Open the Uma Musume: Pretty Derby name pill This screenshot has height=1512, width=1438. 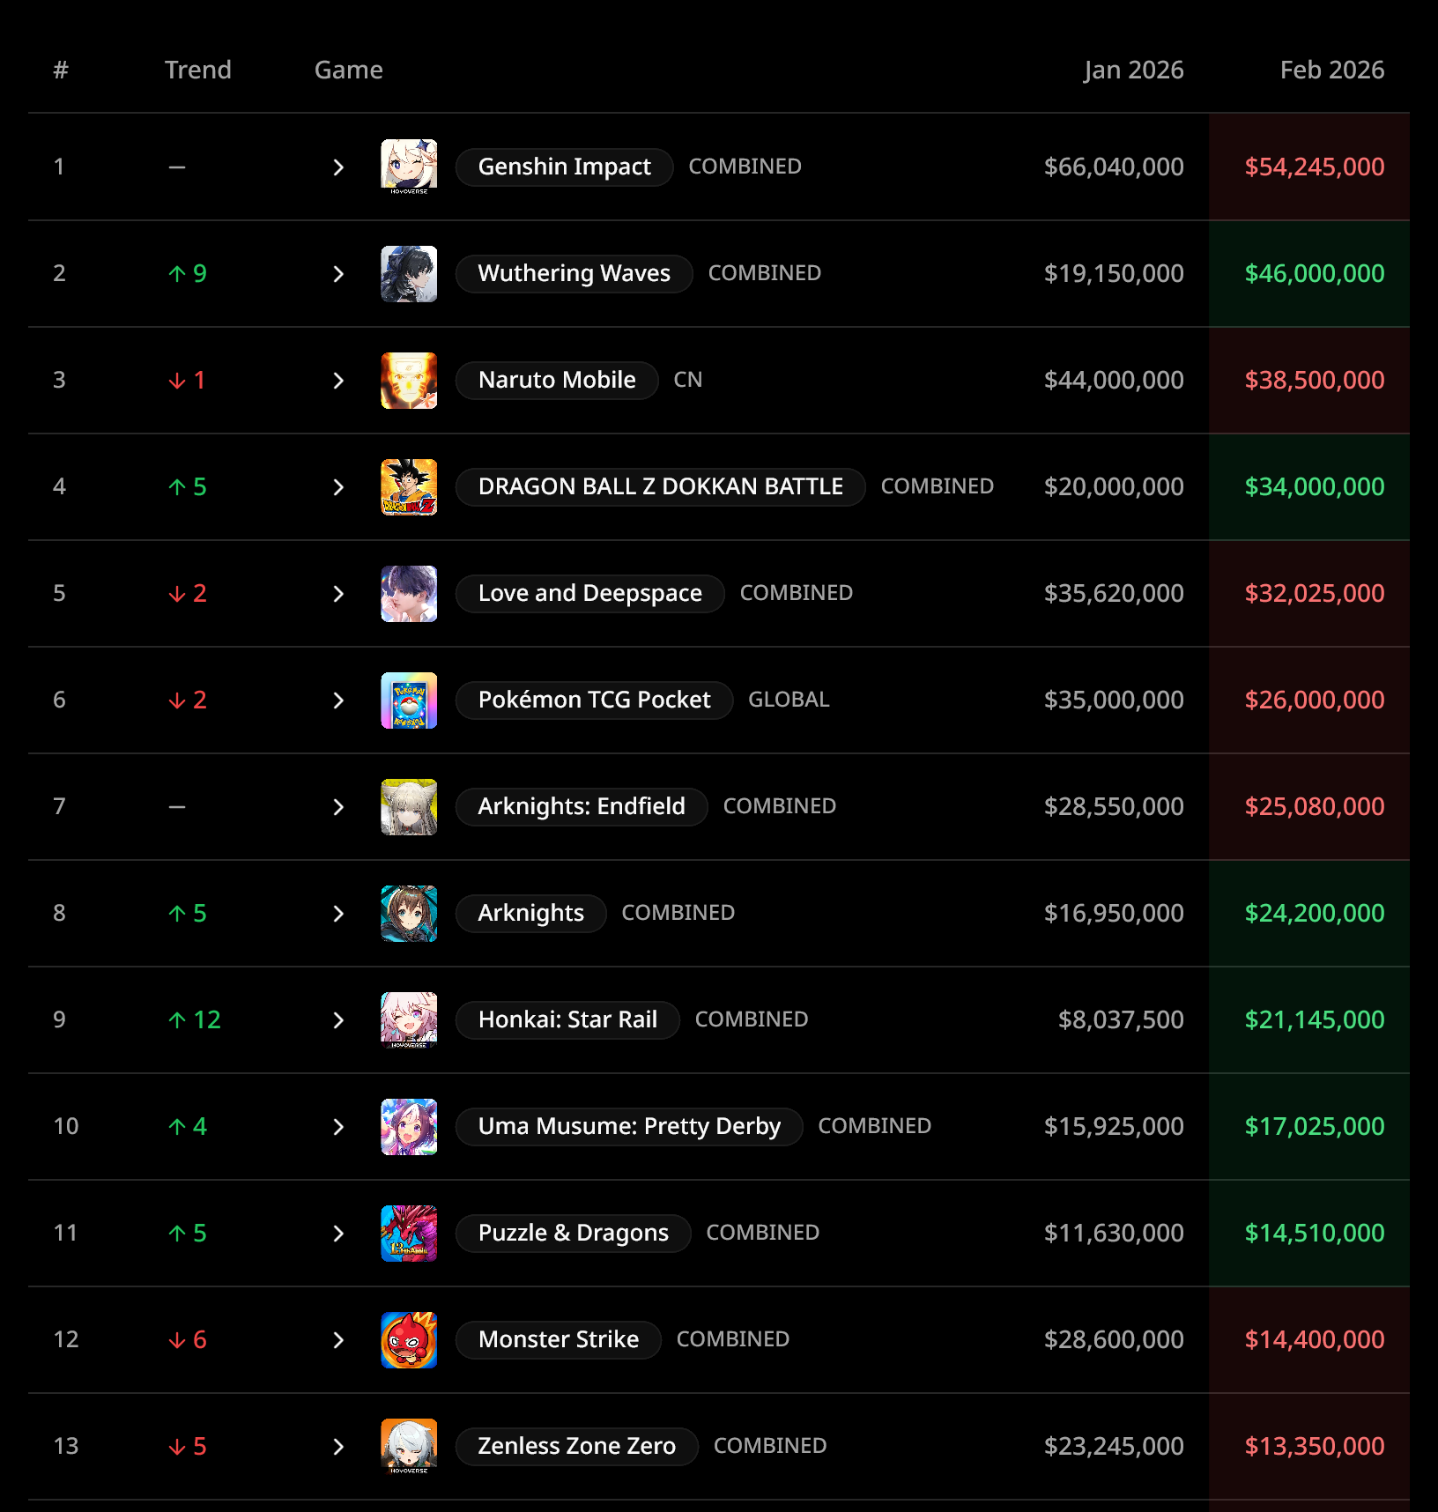click(629, 1126)
